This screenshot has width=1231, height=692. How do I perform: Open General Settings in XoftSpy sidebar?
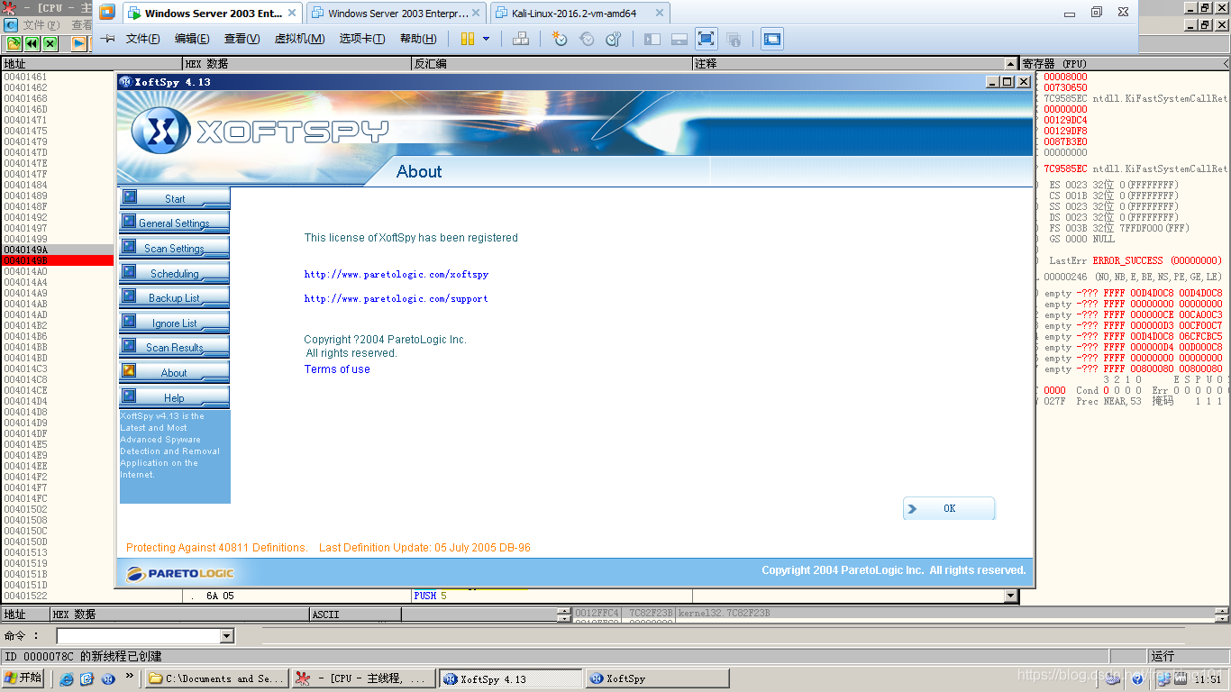tap(175, 223)
